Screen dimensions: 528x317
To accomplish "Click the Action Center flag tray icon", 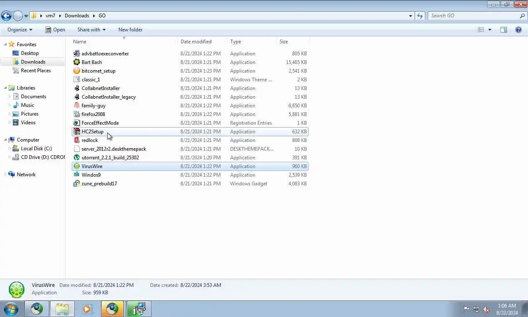I will [x=466, y=309].
